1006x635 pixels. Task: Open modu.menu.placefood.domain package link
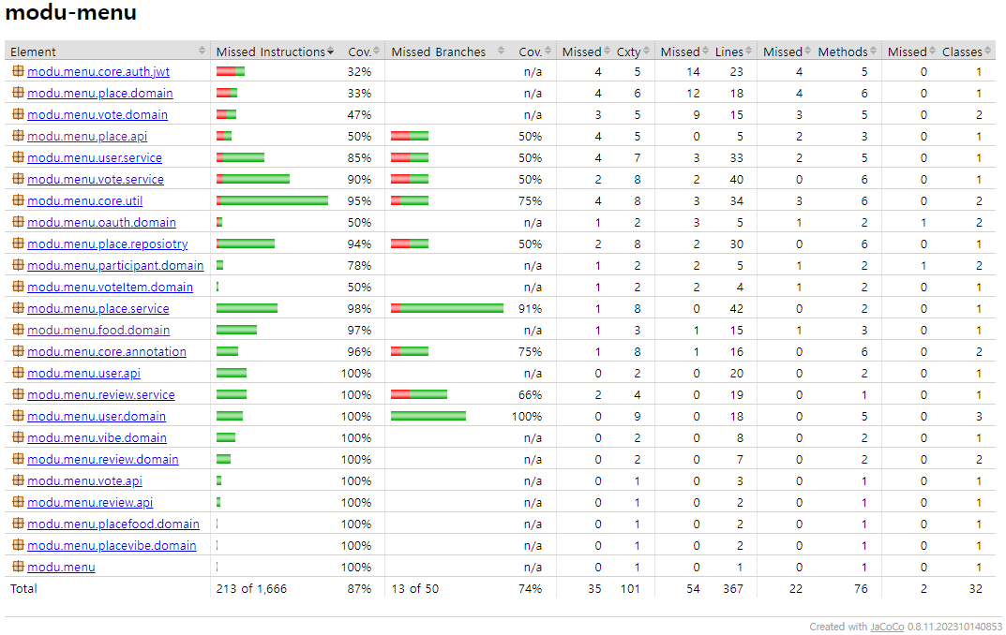[113, 524]
